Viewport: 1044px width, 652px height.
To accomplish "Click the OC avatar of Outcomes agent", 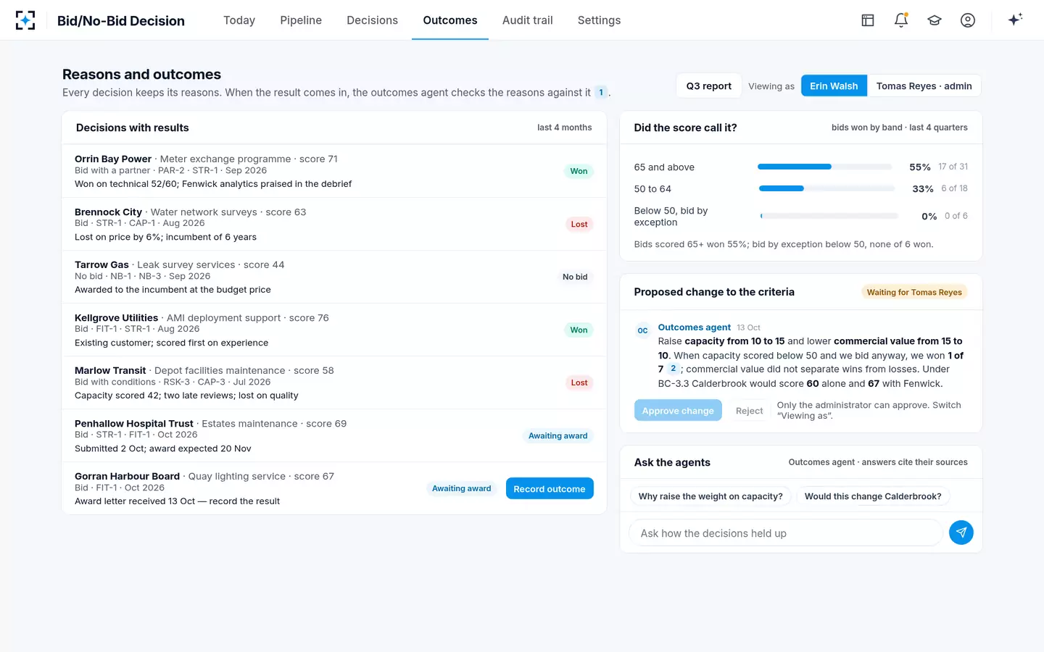I will (642, 330).
